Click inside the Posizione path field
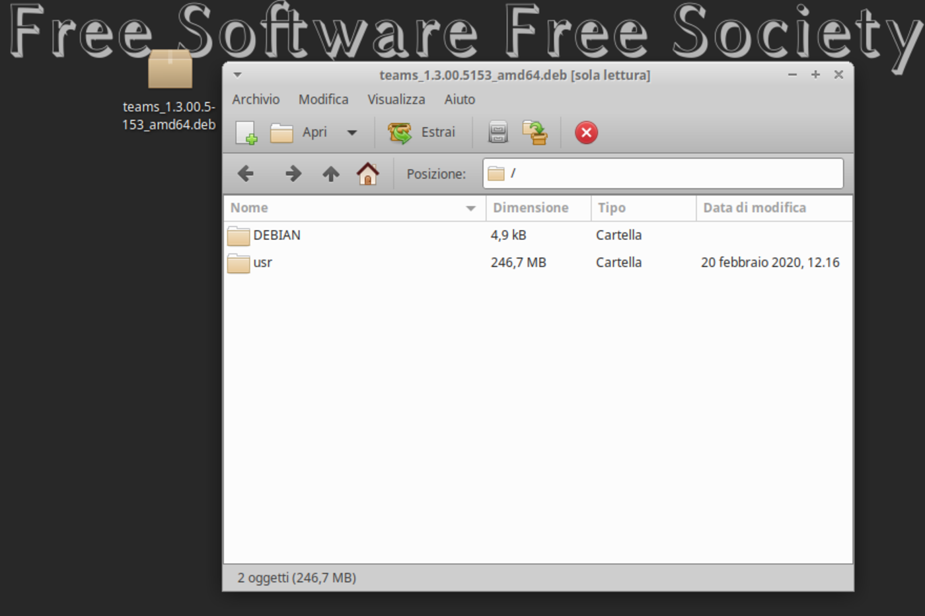The width and height of the screenshot is (925, 616). (661, 173)
